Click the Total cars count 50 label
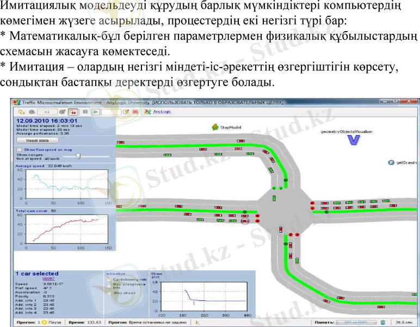This screenshot has width=420, height=327. point(35,211)
